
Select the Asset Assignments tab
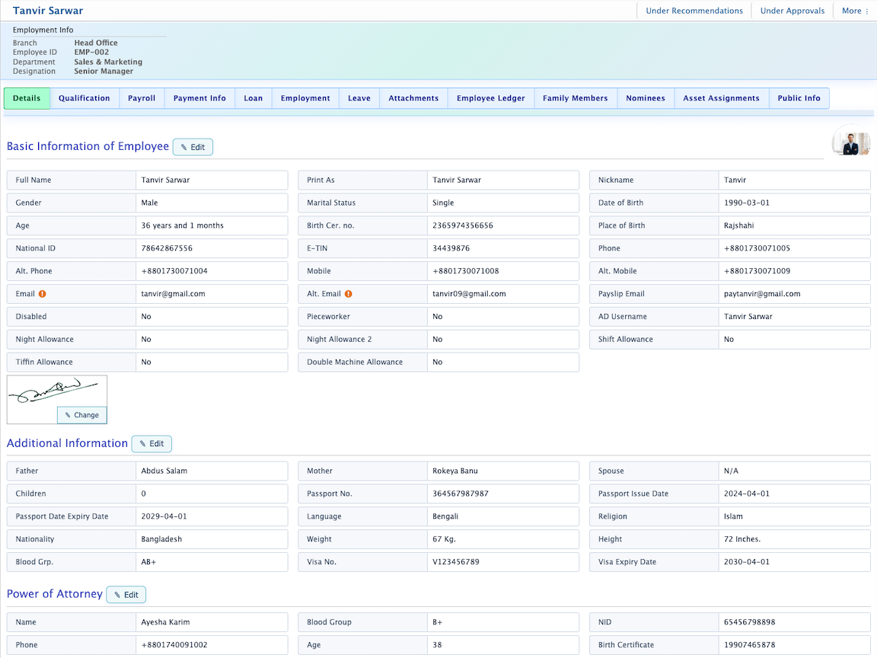tap(721, 97)
